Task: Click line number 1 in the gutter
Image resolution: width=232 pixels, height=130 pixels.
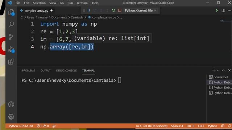Action: pyautogui.click(x=32, y=24)
